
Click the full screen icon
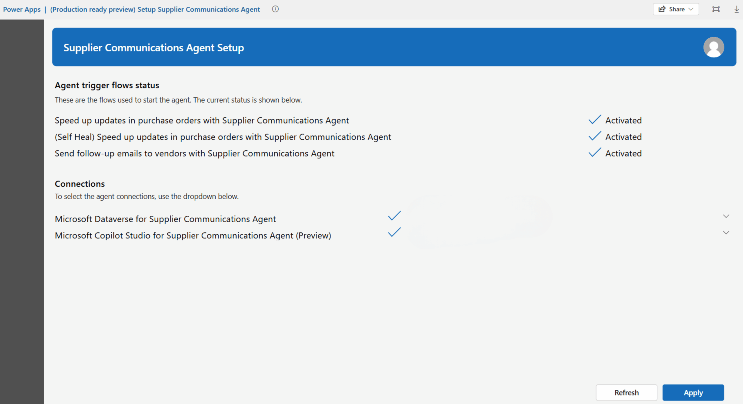point(716,9)
